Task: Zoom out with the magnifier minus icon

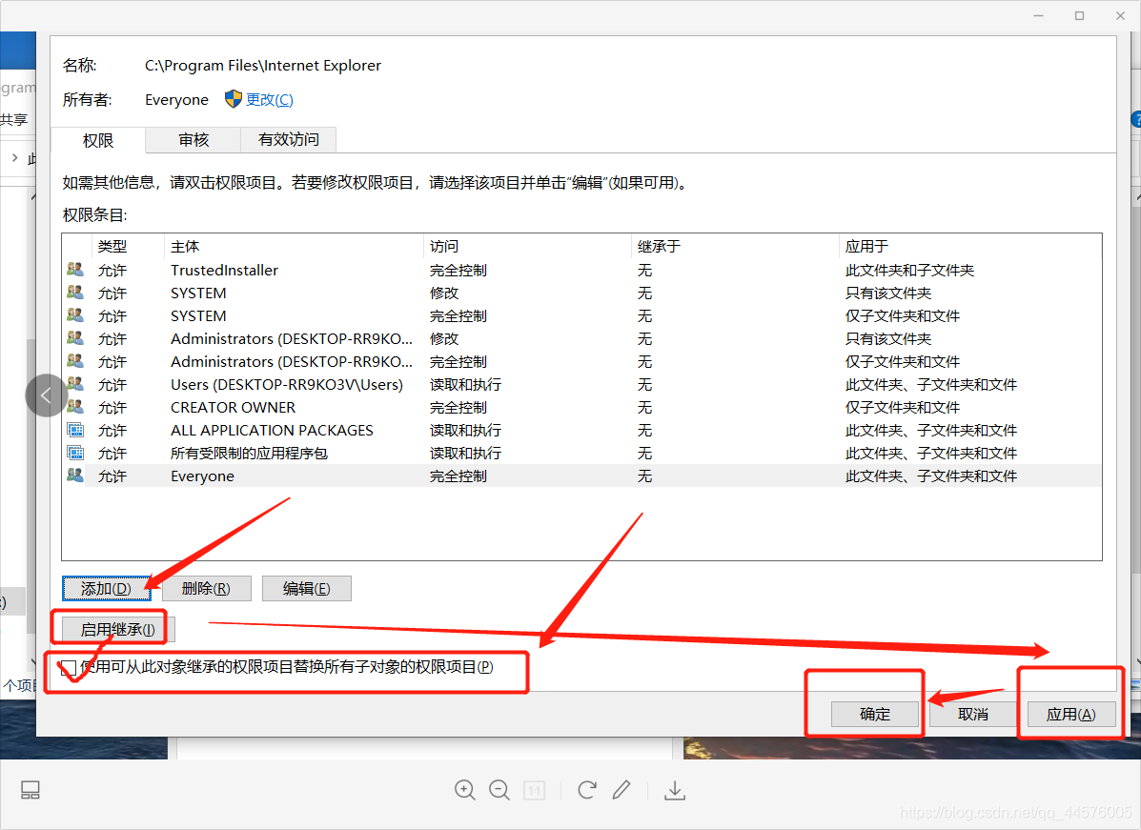Action: coord(499,790)
